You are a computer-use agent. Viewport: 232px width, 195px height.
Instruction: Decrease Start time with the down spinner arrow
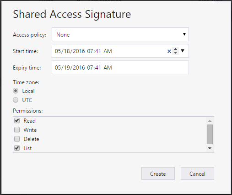[x=175, y=53]
